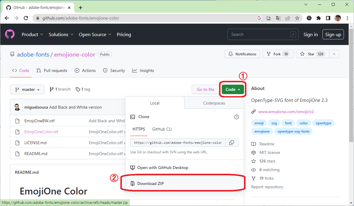Click the opentype-svg-fonts topic tag
This screenshot has height=206, width=354.
point(293,131)
